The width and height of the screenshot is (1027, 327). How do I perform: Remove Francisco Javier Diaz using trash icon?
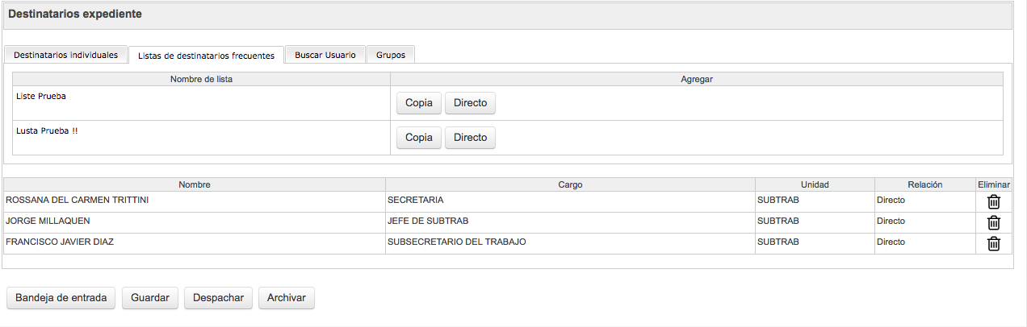(x=994, y=244)
